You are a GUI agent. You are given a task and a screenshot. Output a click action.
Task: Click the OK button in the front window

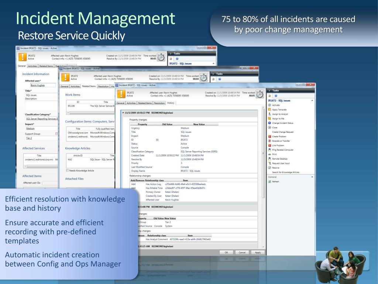[x=226, y=253]
